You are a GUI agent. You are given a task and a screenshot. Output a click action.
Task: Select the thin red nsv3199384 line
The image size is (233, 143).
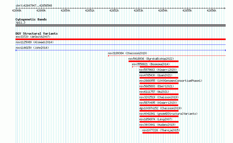pyautogui.click(x=167, y=56)
